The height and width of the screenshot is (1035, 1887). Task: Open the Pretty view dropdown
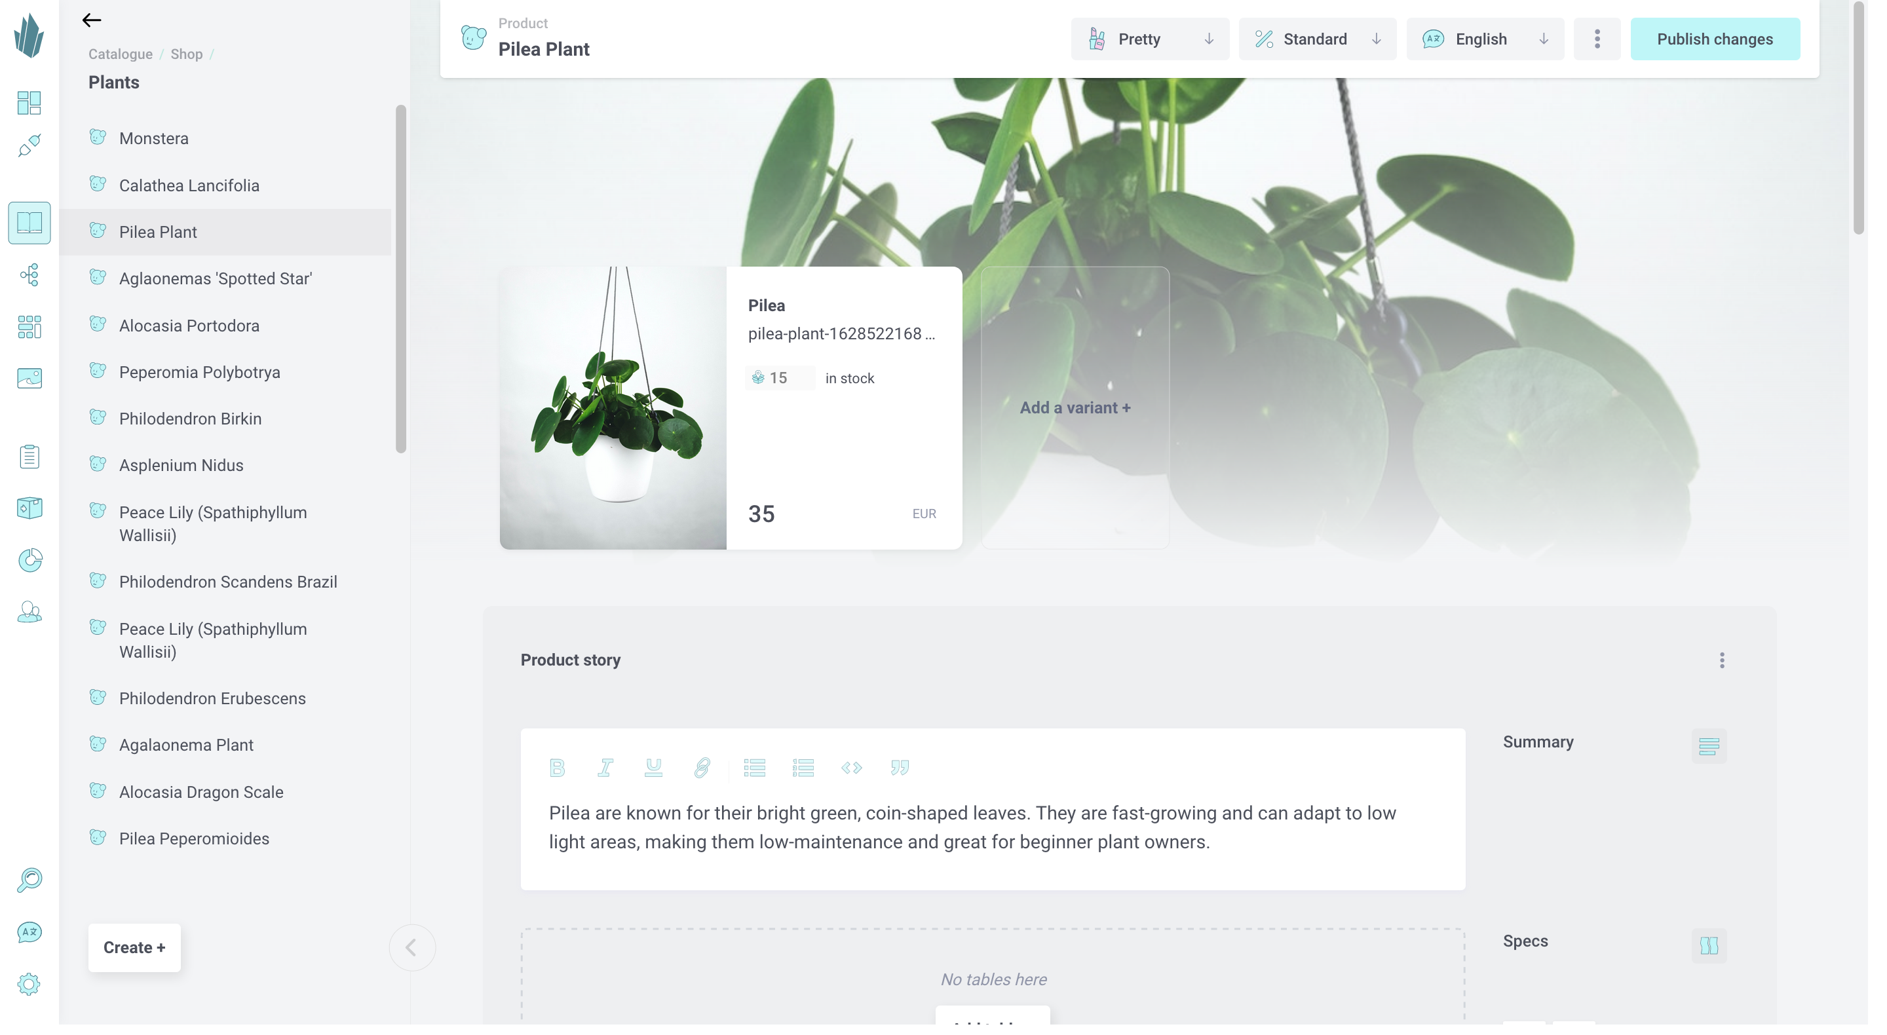coord(1150,39)
